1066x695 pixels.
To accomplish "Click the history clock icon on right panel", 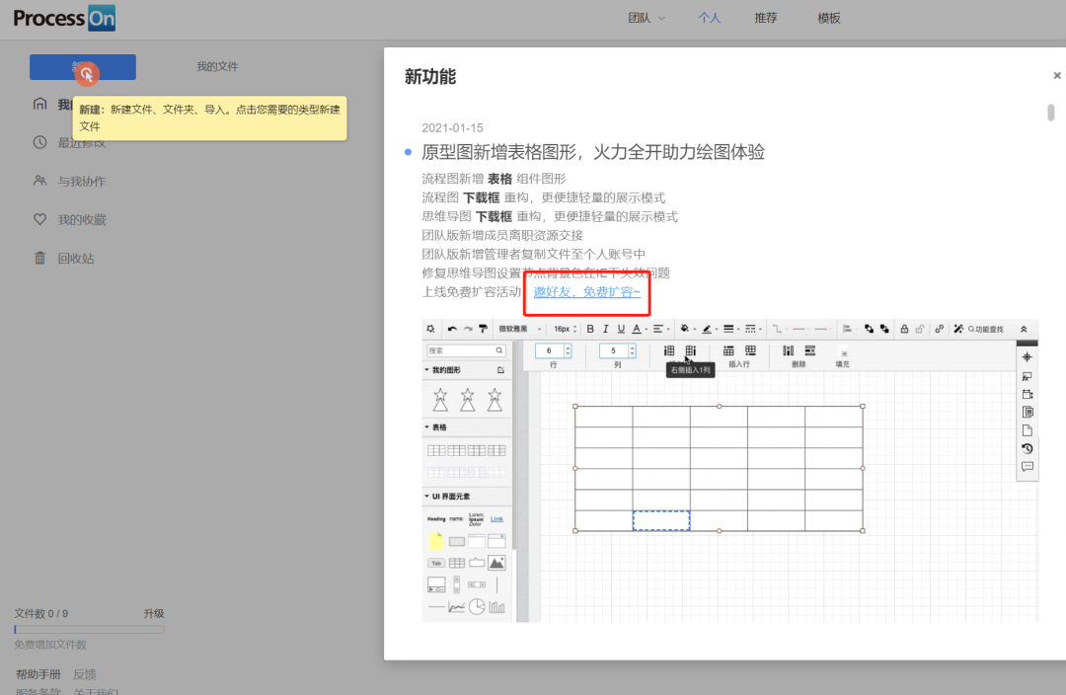I will (1027, 448).
